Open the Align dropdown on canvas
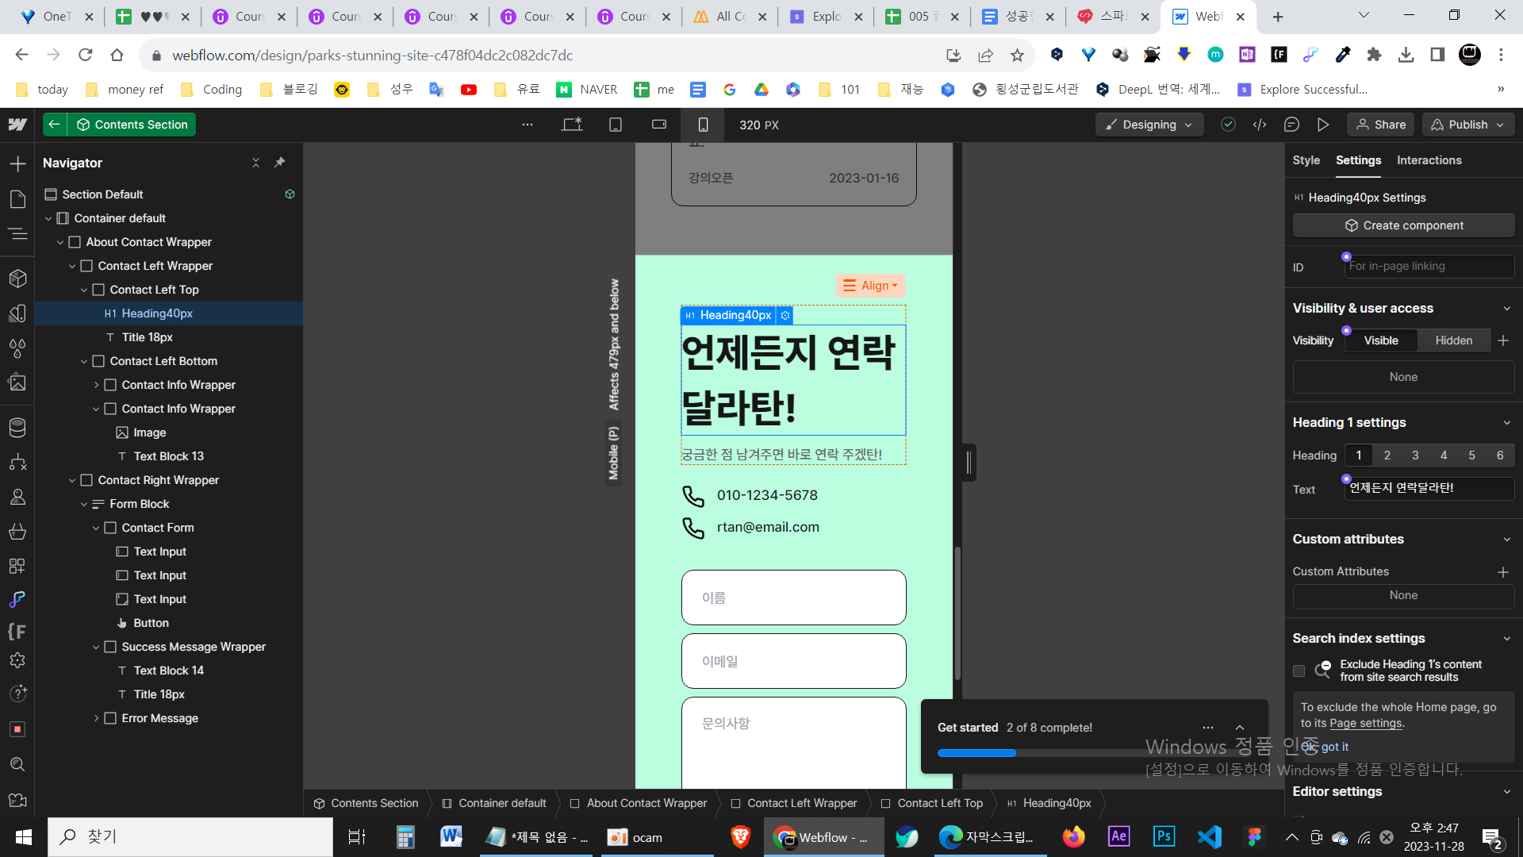Screen dimensions: 1523x857 pos(870,286)
